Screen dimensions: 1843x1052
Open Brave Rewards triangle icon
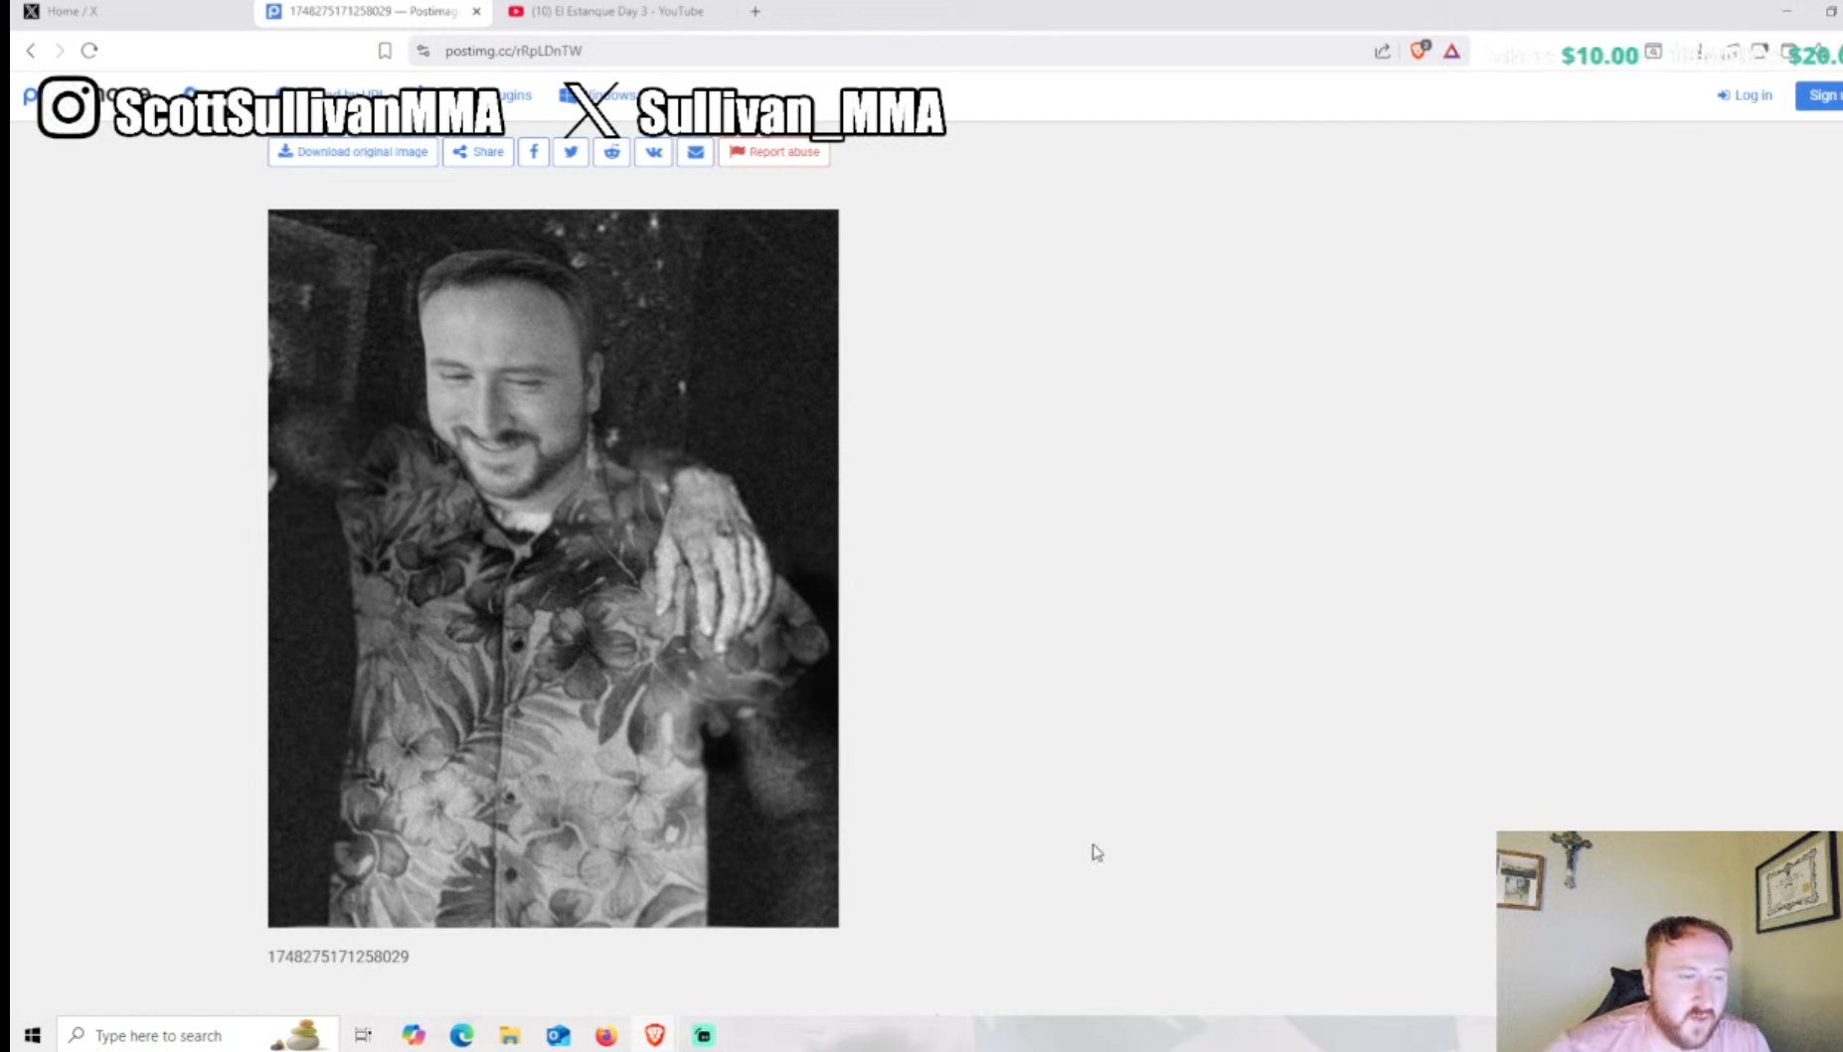[x=1451, y=51]
